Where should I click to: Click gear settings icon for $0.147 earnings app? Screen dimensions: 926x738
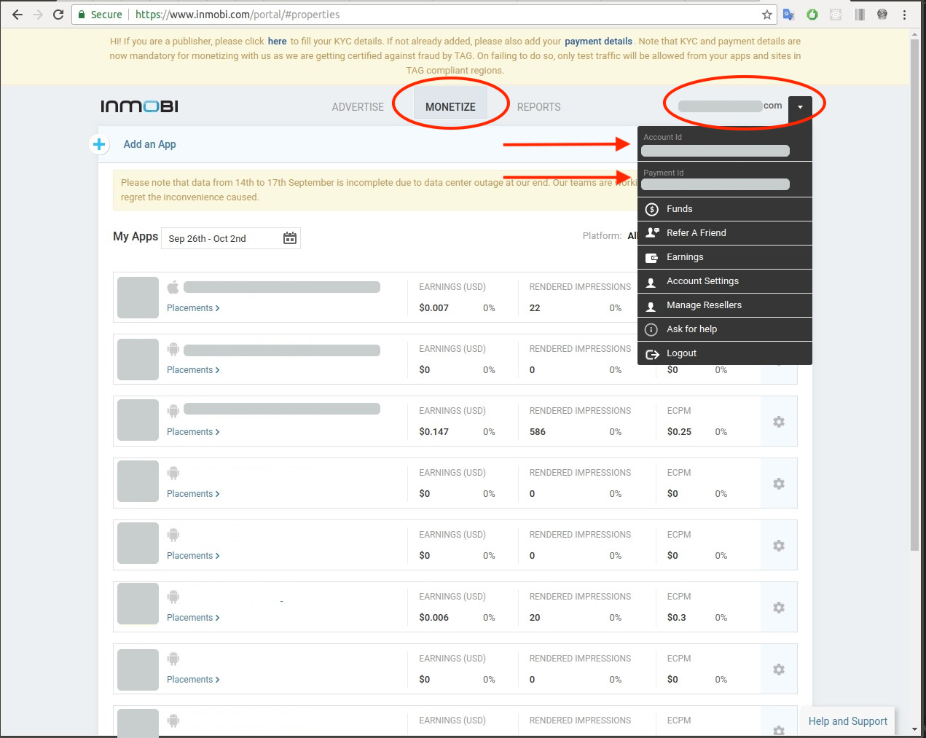[778, 422]
